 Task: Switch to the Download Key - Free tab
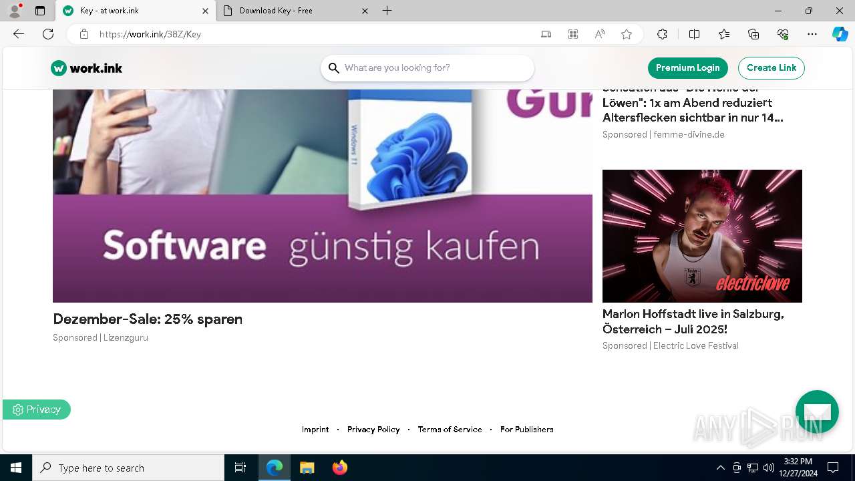coord(297,11)
